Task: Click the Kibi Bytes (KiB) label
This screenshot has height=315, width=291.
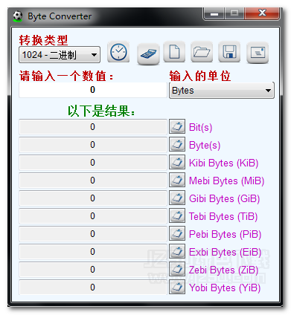Action: (x=223, y=163)
